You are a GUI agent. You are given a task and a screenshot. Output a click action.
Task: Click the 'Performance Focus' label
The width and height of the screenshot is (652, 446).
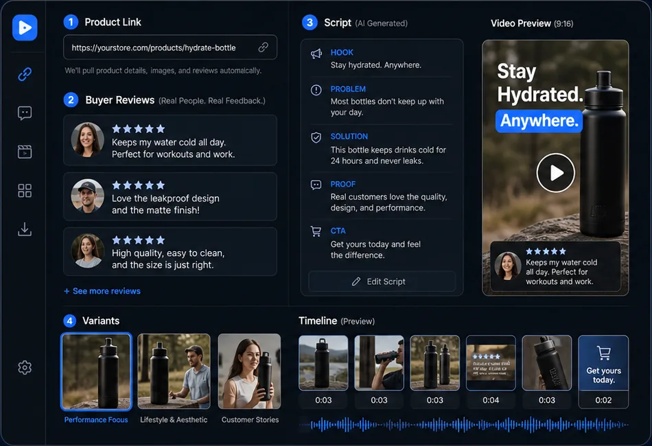(x=96, y=420)
